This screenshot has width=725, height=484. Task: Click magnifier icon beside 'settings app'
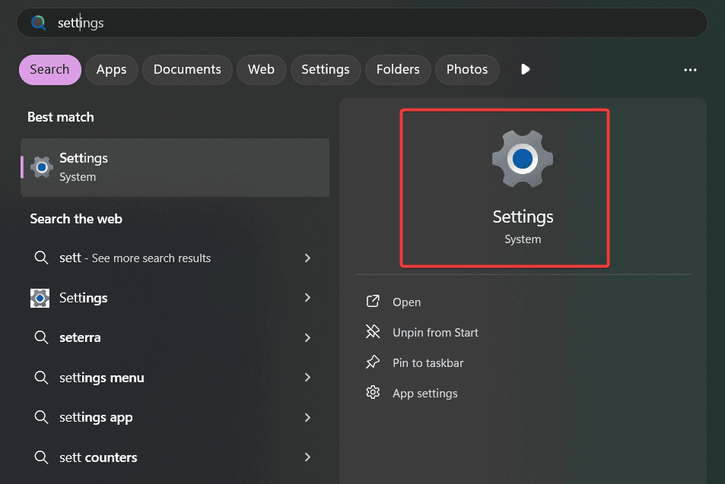point(41,417)
